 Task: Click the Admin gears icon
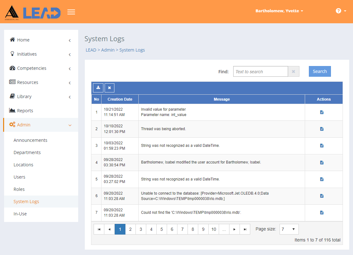point(12,125)
